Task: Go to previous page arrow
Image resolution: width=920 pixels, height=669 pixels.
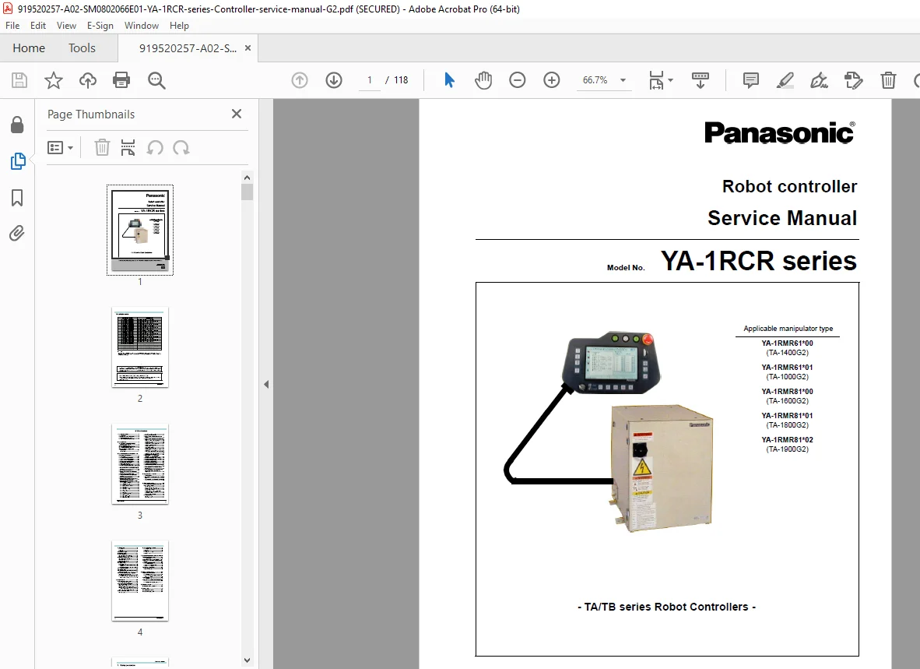Action: (x=300, y=80)
